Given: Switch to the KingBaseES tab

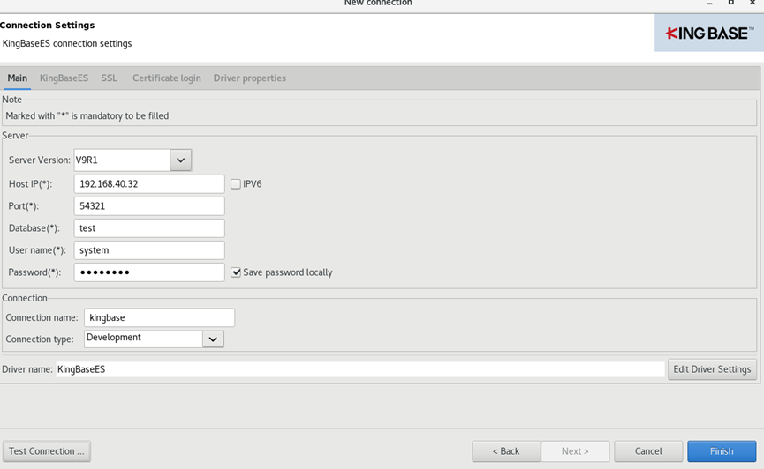Looking at the screenshot, I should click(64, 78).
